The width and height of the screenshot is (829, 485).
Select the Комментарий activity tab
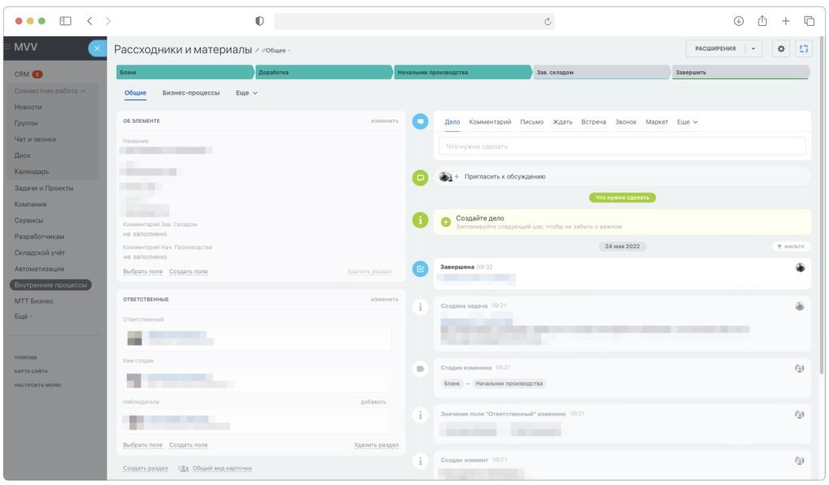click(x=490, y=122)
